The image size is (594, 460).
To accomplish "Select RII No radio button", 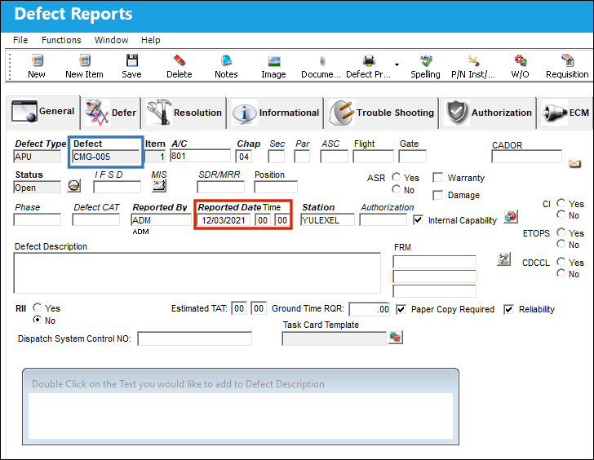I will click(x=38, y=320).
